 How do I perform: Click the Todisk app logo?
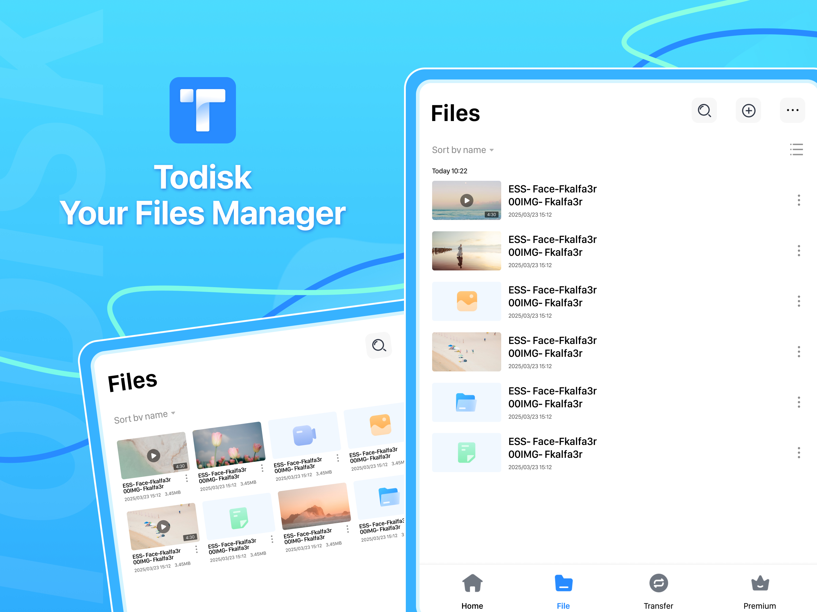tap(203, 110)
